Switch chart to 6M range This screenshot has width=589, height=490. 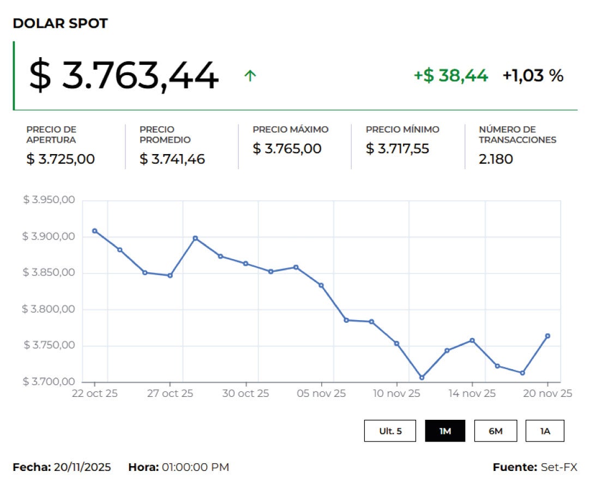click(495, 431)
